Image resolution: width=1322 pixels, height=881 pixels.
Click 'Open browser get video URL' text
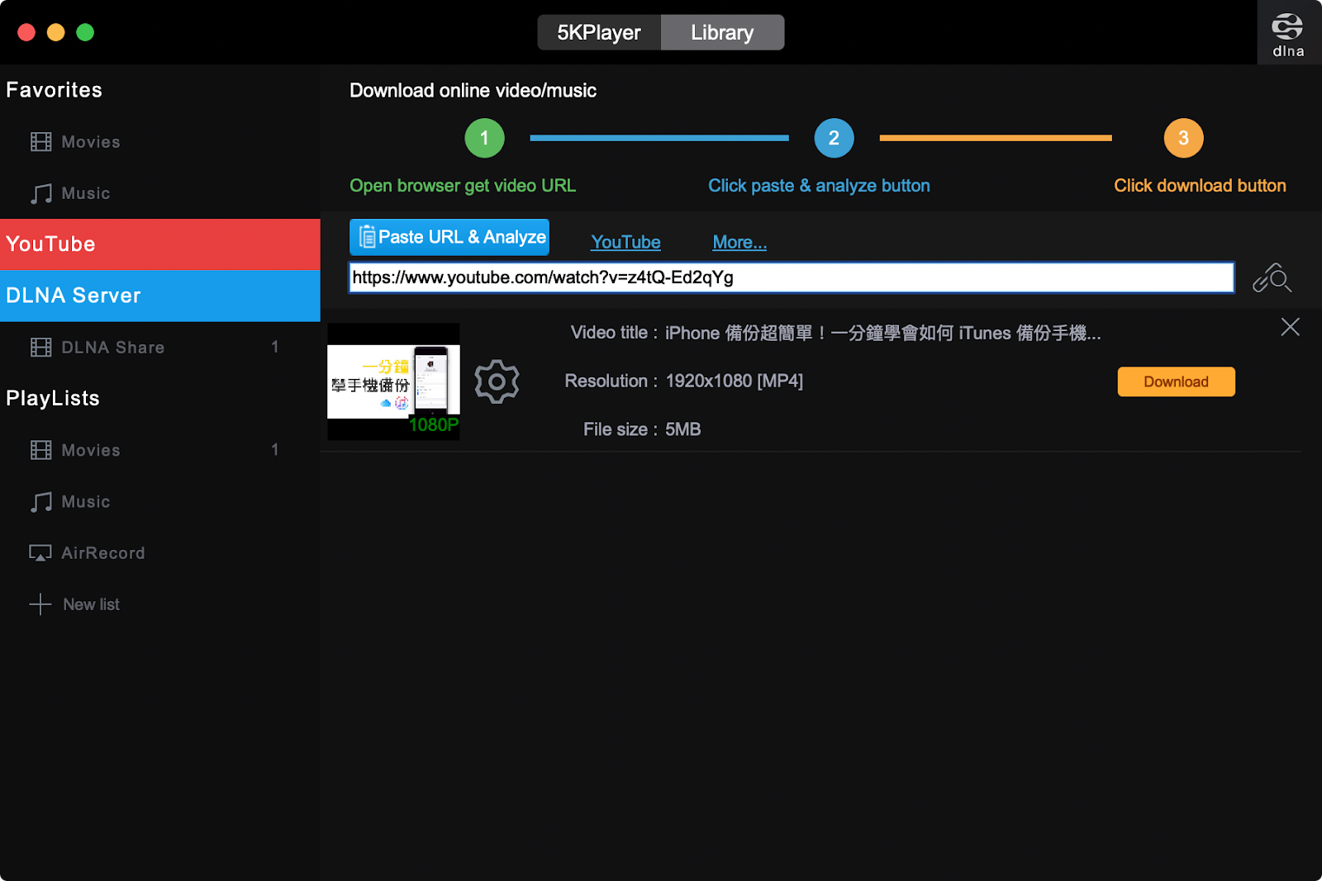[463, 186]
